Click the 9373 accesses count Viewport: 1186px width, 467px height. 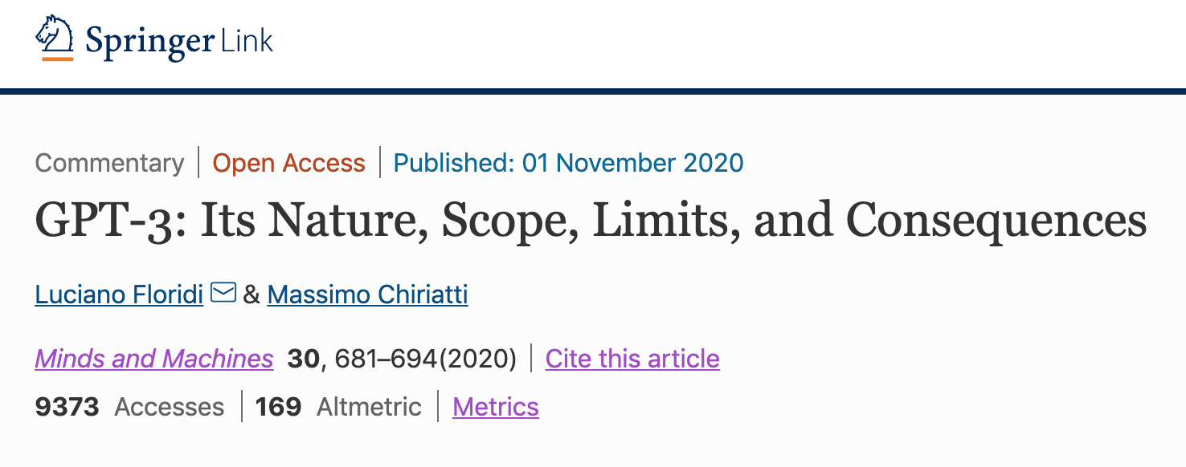pyautogui.click(x=67, y=407)
